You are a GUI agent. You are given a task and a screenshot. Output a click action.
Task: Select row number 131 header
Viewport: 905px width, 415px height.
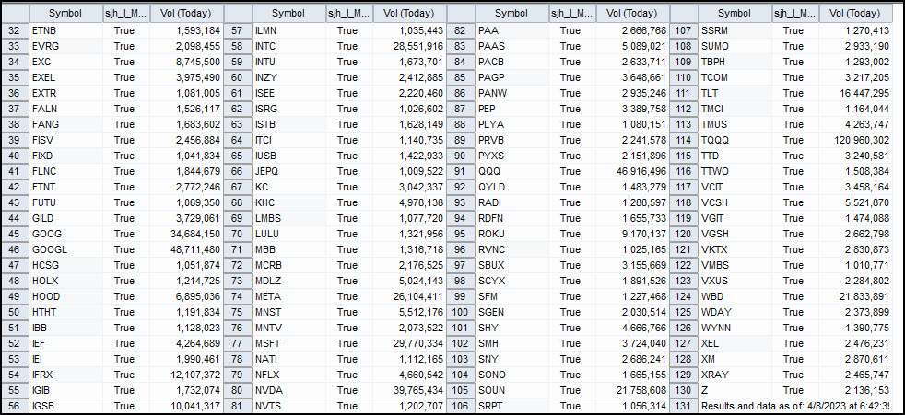point(684,406)
